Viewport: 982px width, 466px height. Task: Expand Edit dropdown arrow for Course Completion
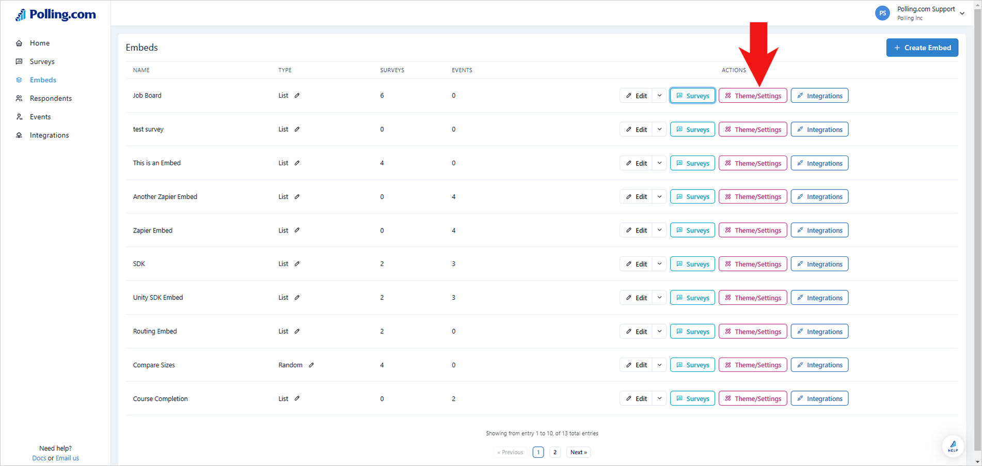click(659, 398)
